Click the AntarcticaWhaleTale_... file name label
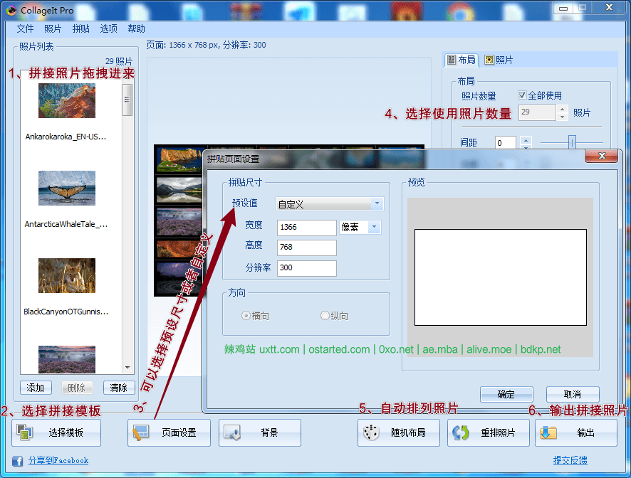Image resolution: width=631 pixels, height=478 pixels. [66, 224]
